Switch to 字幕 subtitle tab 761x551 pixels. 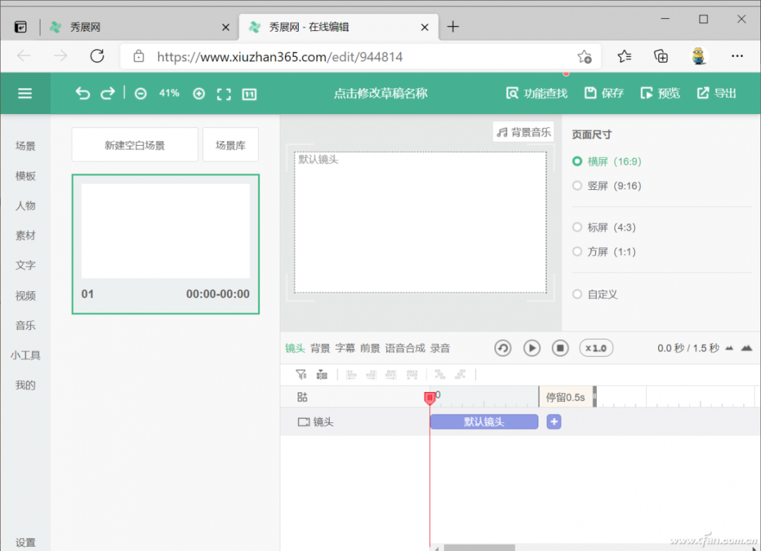click(345, 348)
